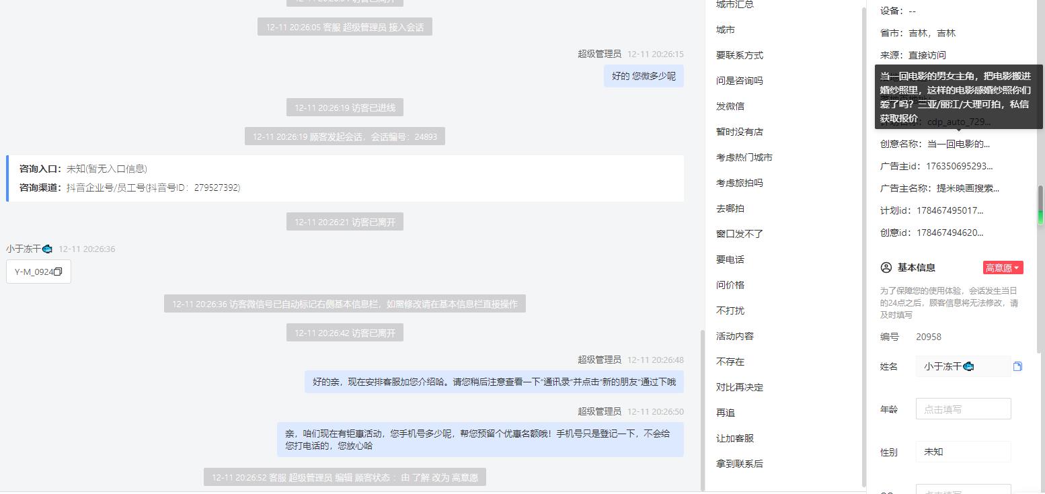
Task: Pick the 活动内容 quick reply entry
Action: coord(735,336)
